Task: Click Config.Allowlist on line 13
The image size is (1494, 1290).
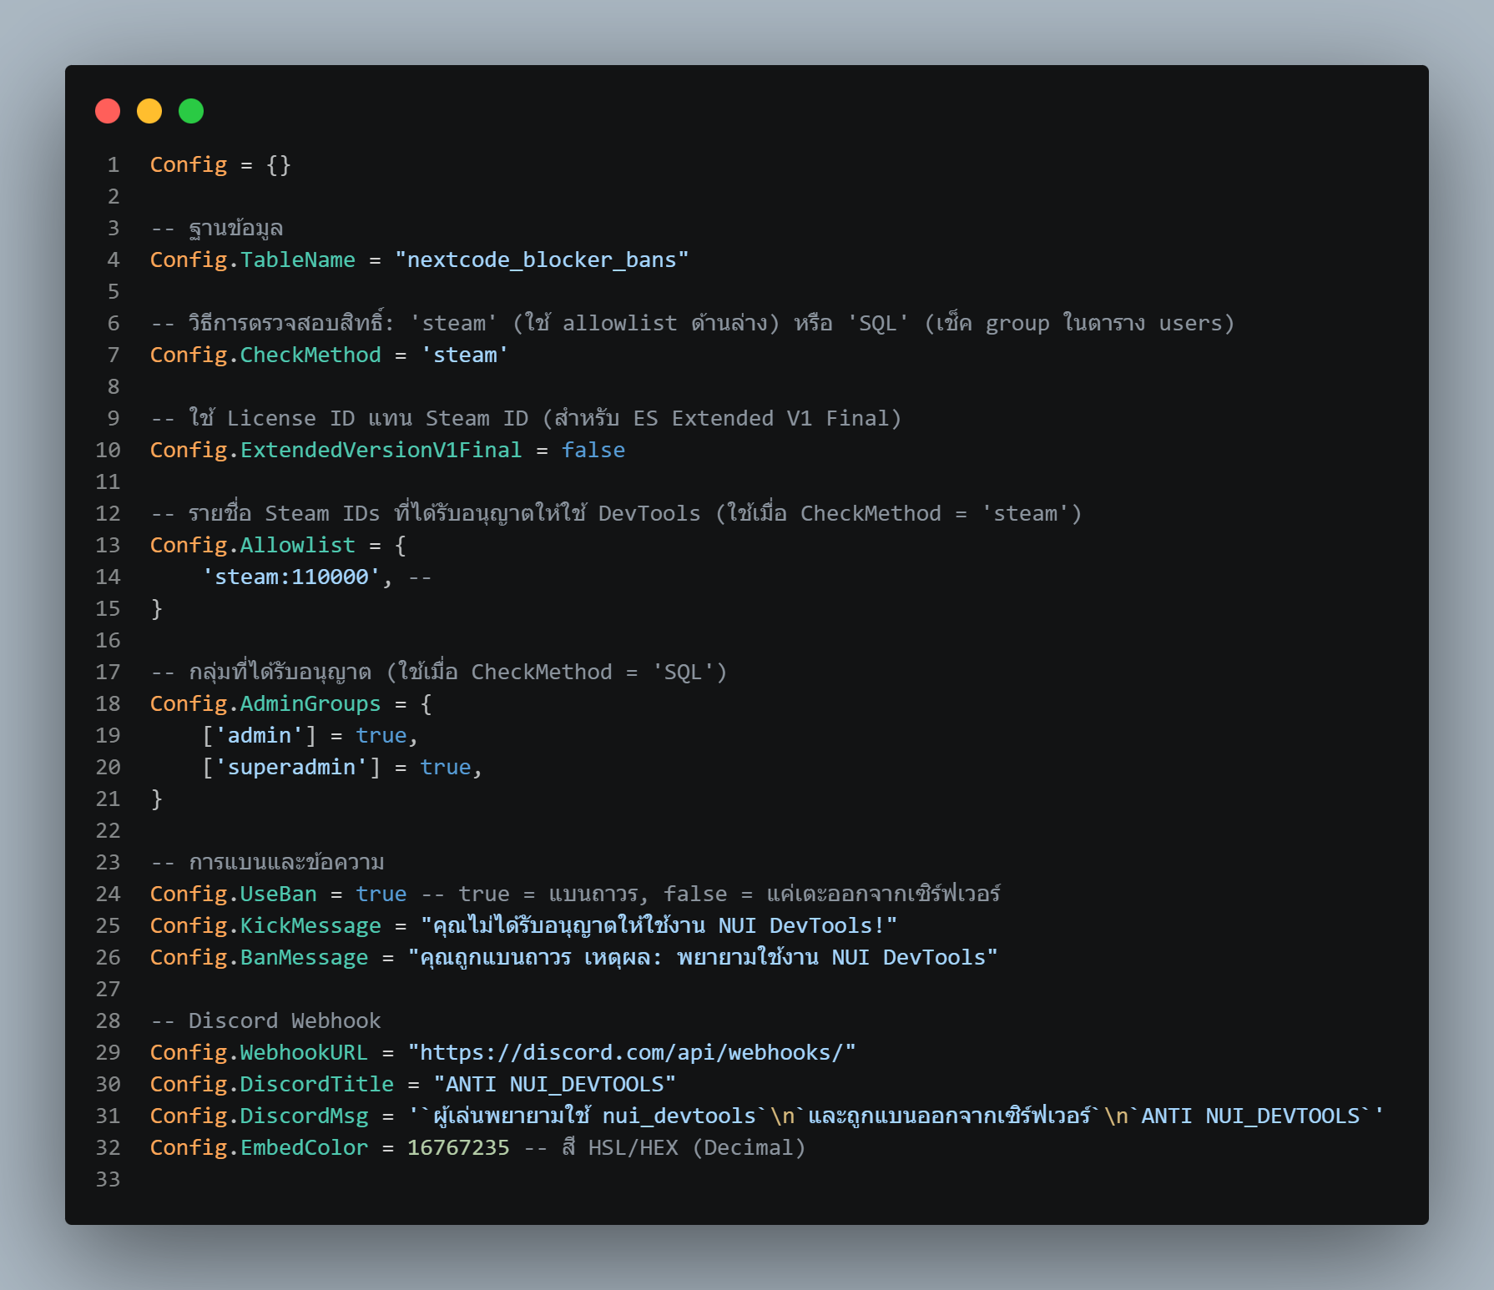Action: click(252, 545)
